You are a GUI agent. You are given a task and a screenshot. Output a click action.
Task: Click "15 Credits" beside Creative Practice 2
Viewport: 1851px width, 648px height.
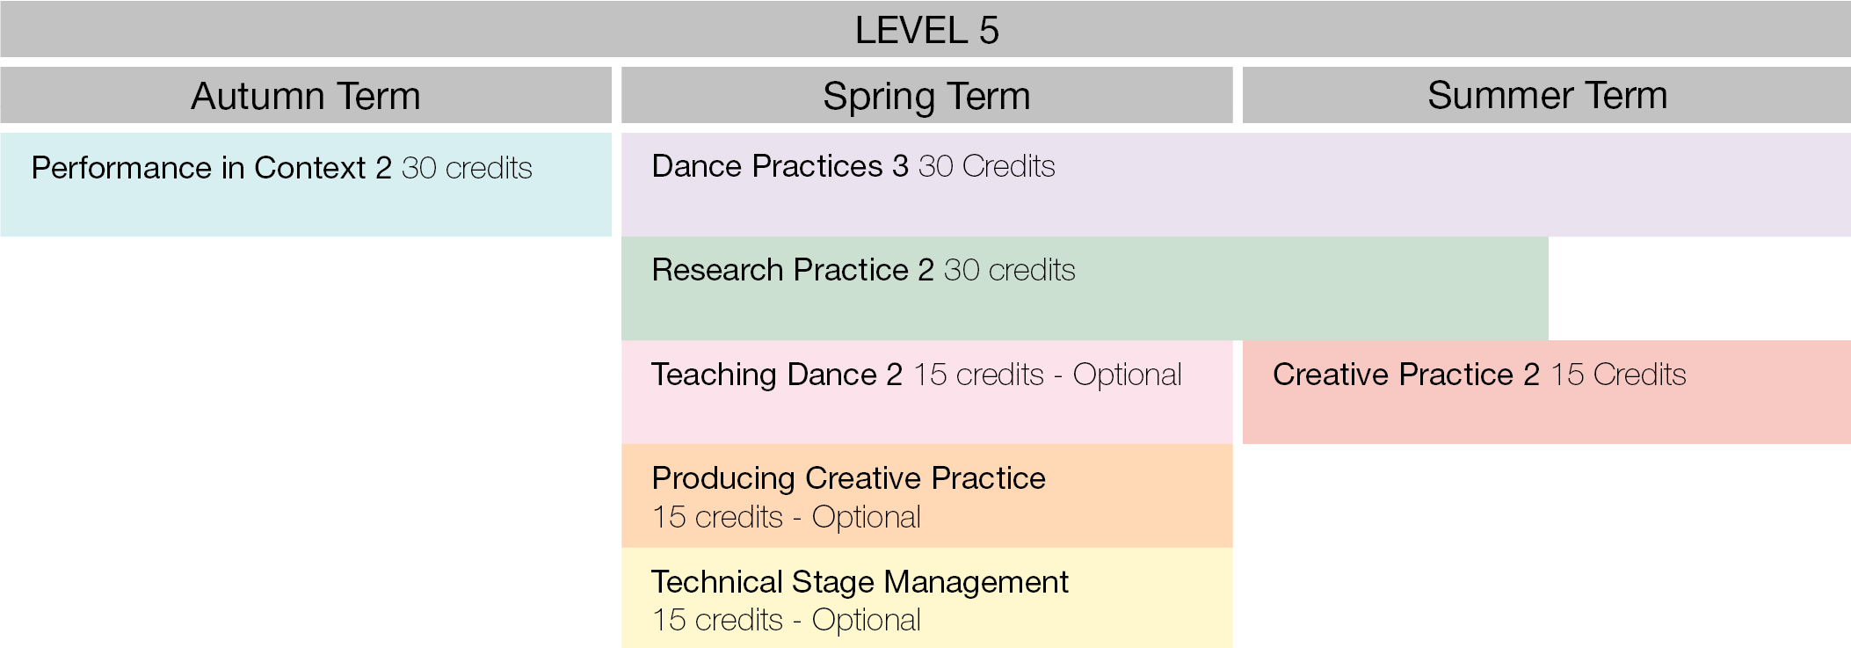pyautogui.click(x=1617, y=375)
